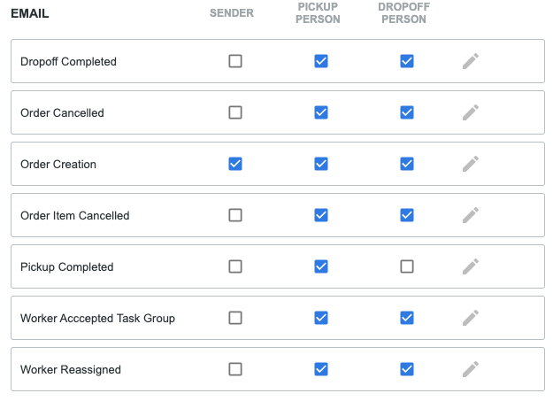Screen dimensions: 553x401
Task: Edit the Order Item Cancelled notification
Action: click(471, 215)
